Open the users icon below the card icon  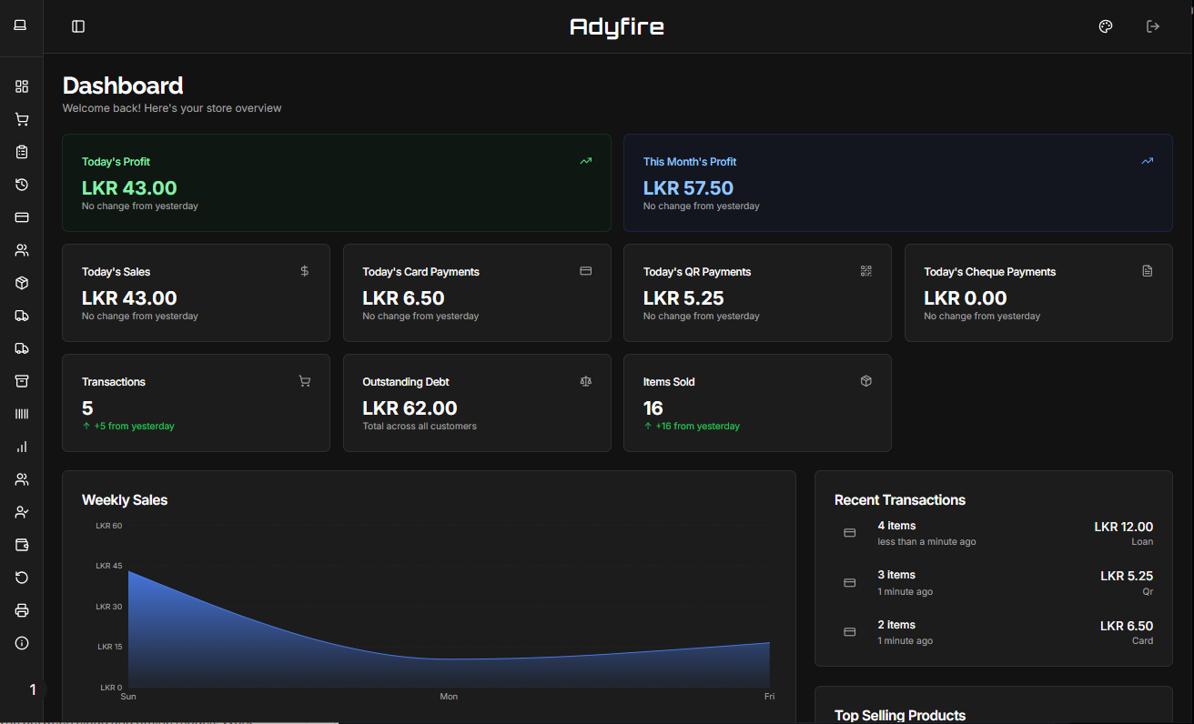pos(22,250)
